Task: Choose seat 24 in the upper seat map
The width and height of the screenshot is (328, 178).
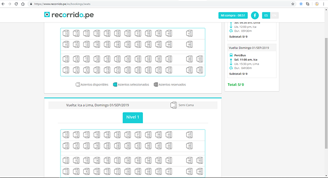Action: [117, 44]
